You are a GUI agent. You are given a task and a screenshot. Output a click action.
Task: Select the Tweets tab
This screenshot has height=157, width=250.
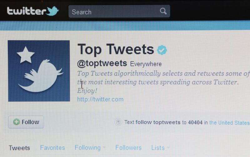pyautogui.click(x=19, y=148)
